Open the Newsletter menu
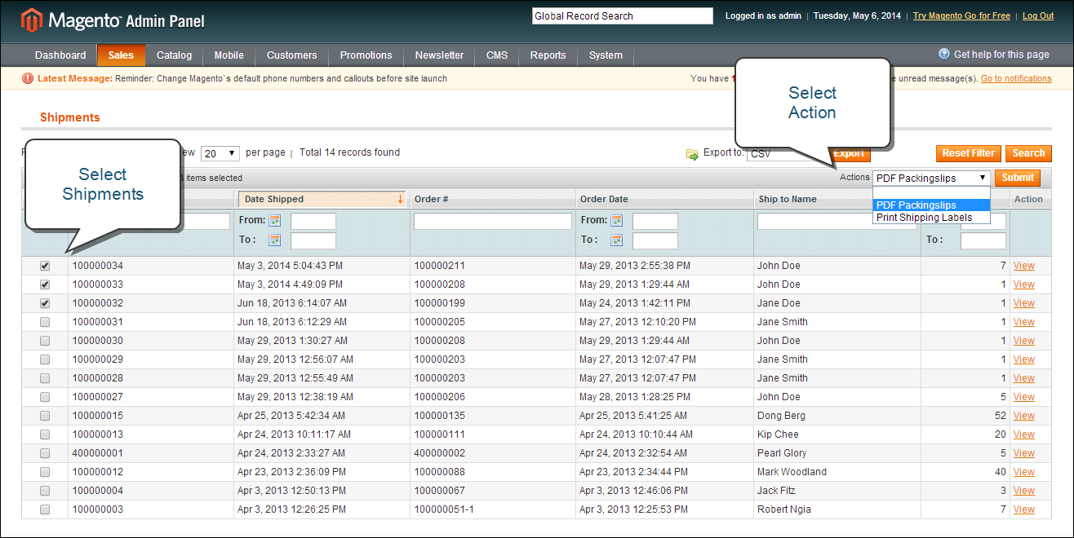 coord(439,55)
